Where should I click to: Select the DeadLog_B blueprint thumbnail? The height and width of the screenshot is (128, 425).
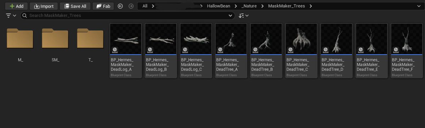(x=161, y=39)
